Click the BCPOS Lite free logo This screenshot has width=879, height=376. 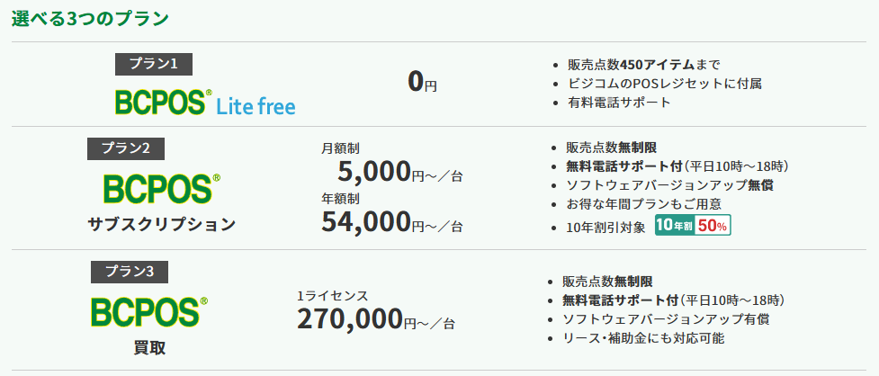(x=204, y=102)
